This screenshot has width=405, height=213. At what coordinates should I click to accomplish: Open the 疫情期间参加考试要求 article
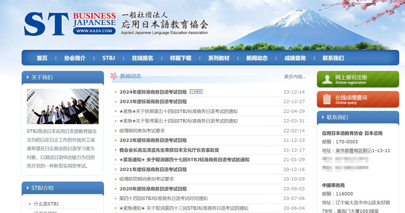142,131
